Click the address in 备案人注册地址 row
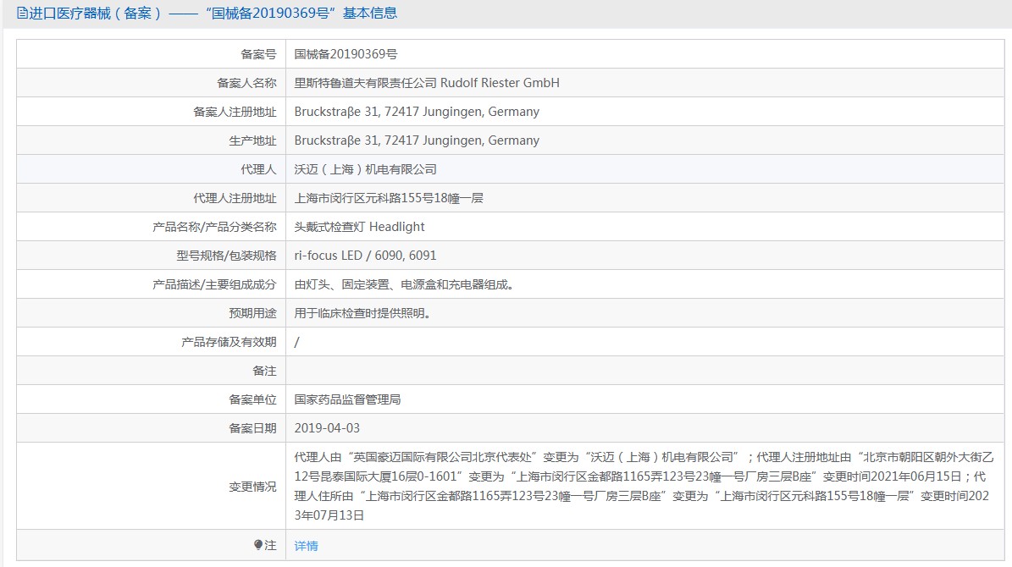The image size is (1012, 567). [417, 112]
